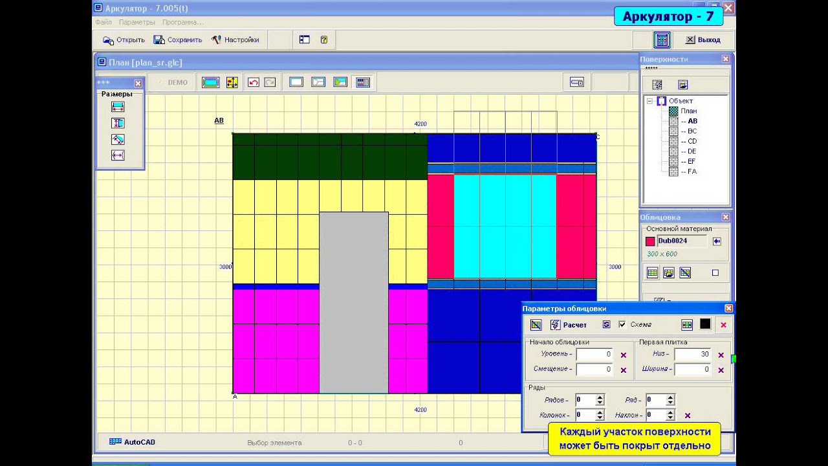
Task: Click the grey redo arrow icon
Action: [270, 82]
